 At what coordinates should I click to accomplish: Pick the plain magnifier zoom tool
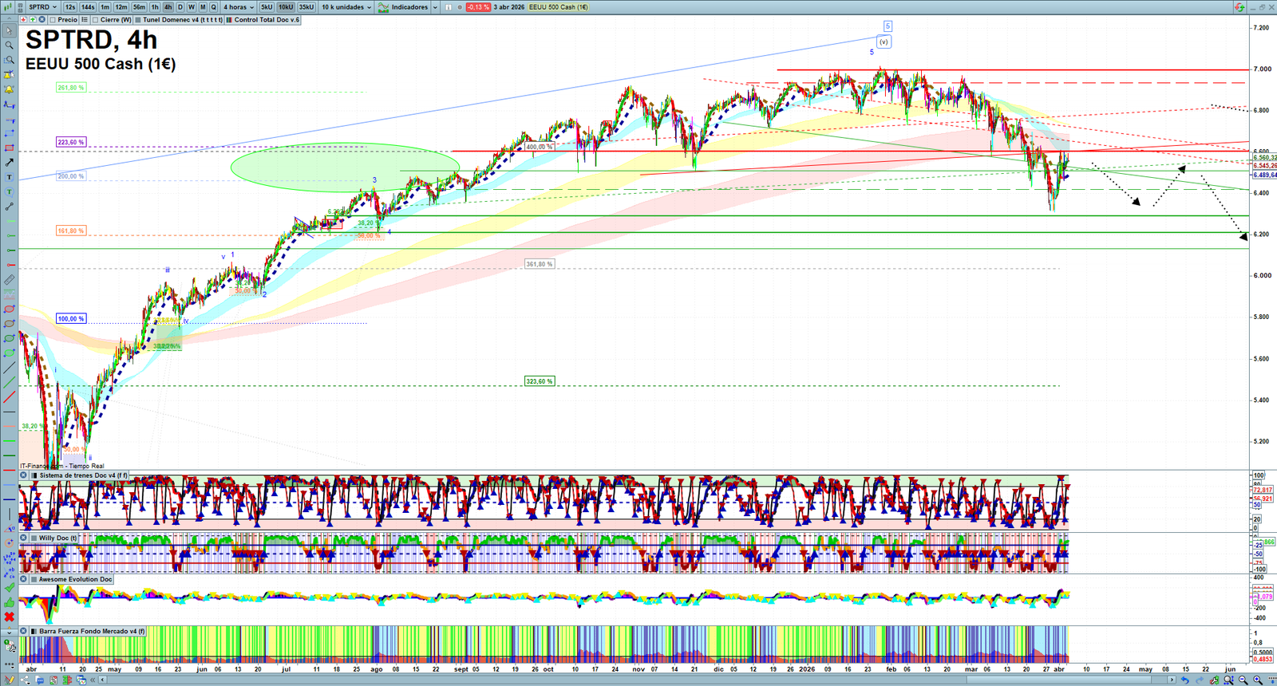(x=10, y=45)
